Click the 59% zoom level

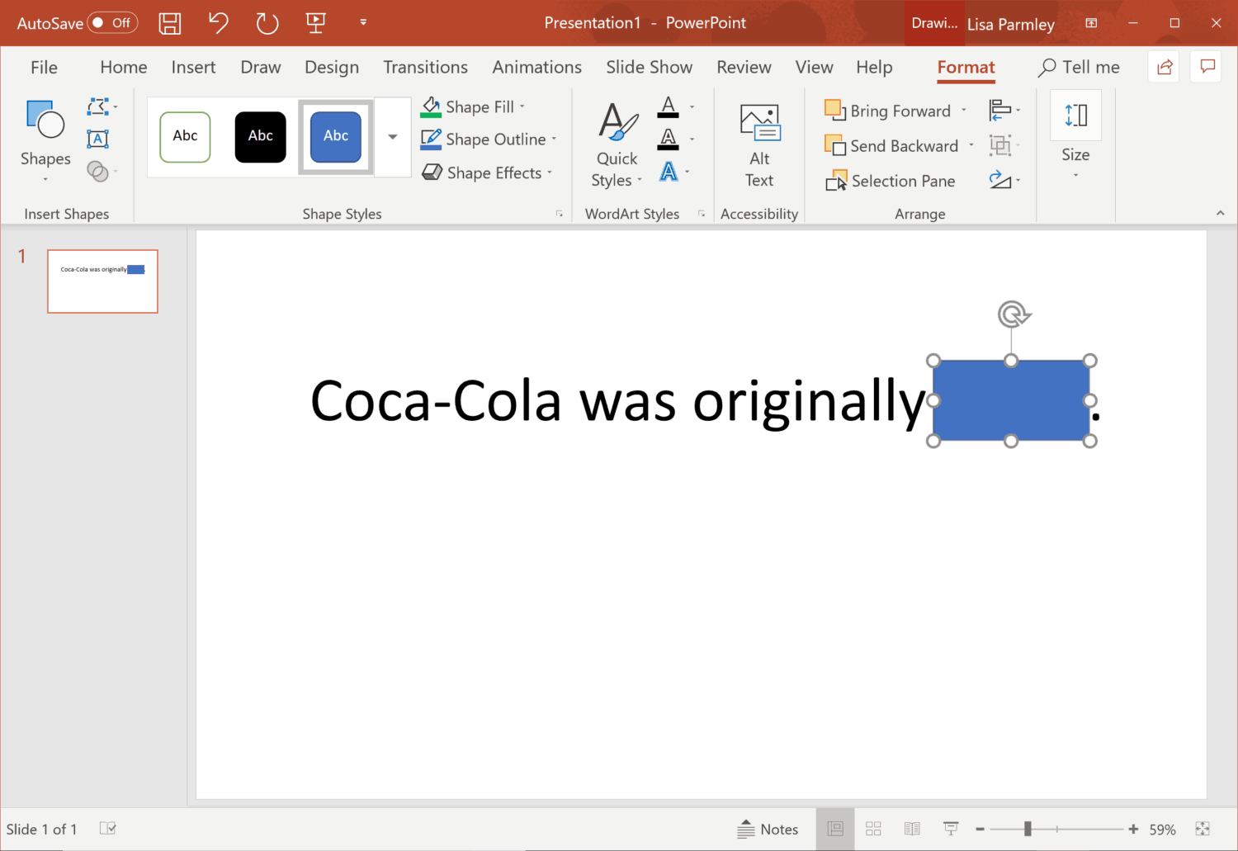point(1162,830)
